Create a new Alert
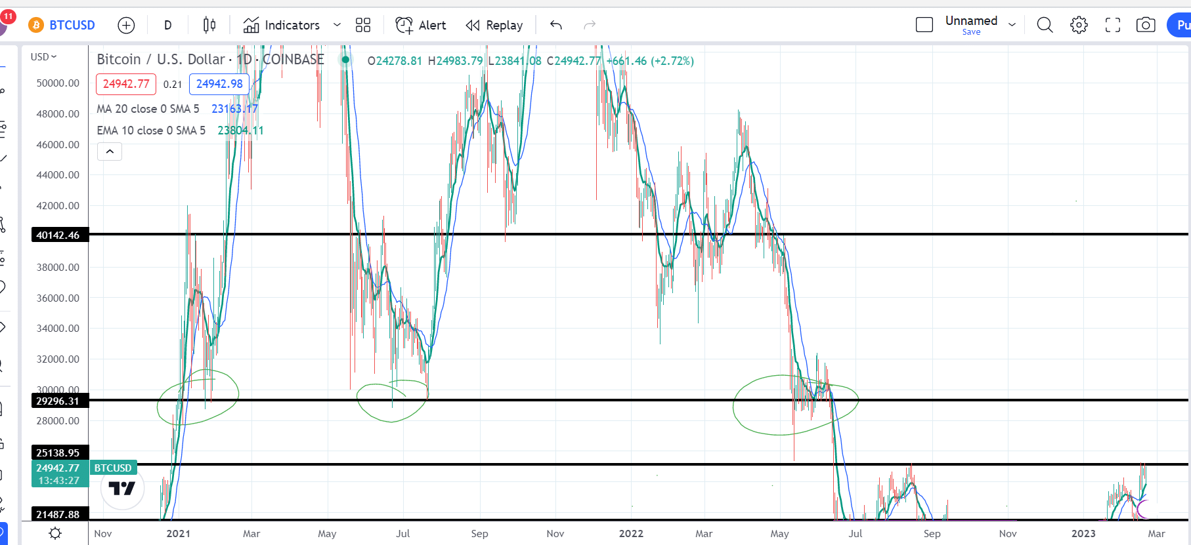1191x545 pixels. (x=421, y=25)
